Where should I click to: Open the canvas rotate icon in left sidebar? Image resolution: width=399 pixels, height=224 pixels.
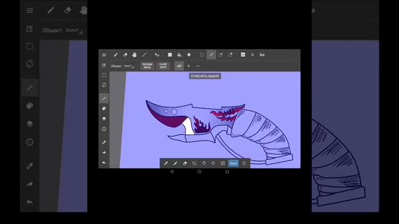point(104,85)
